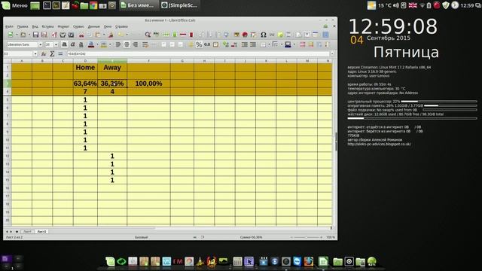Click the calculator icon in the dock
The width and height of the screenshot is (482, 271).
pos(237,261)
